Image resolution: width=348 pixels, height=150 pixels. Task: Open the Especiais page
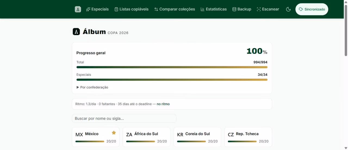[x=97, y=9]
